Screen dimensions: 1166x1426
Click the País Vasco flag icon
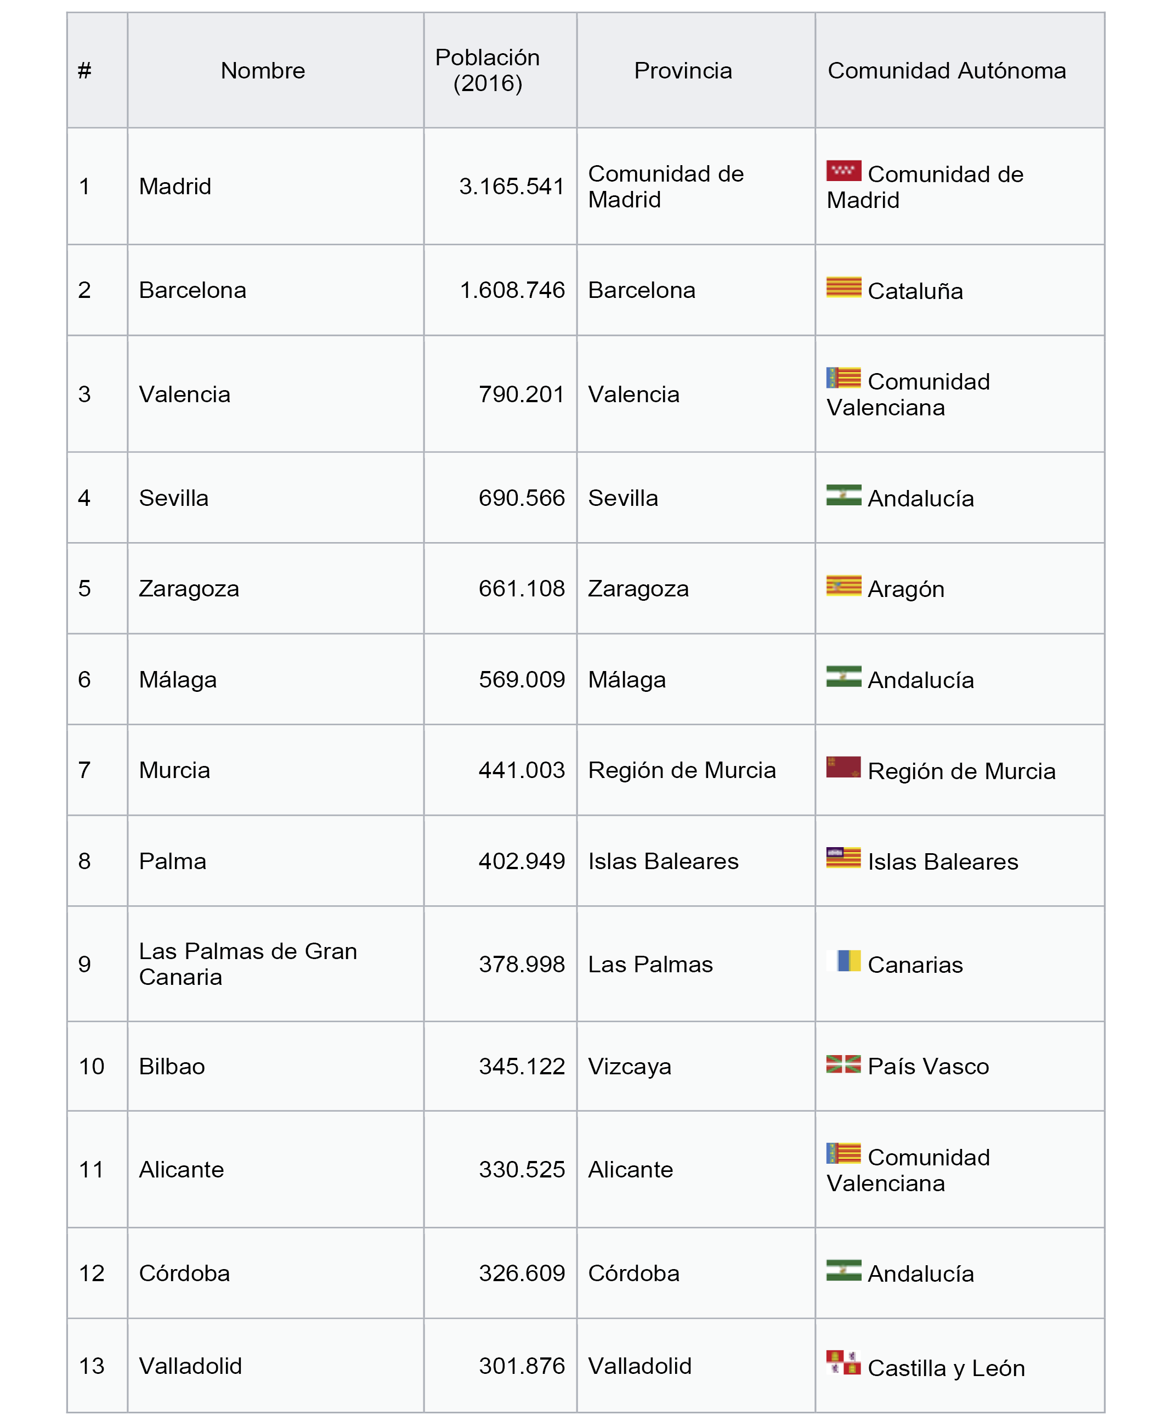click(x=843, y=1064)
